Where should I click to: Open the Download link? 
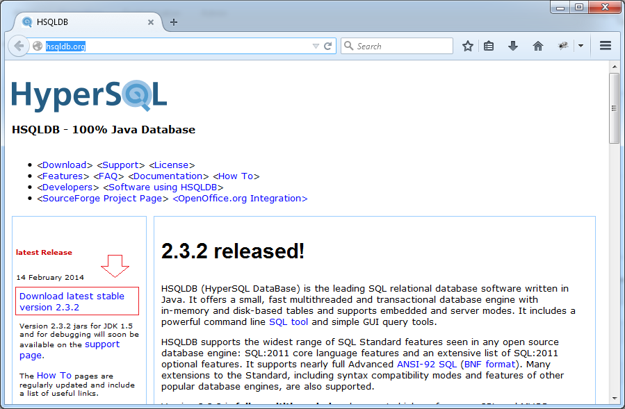[x=65, y=165]
